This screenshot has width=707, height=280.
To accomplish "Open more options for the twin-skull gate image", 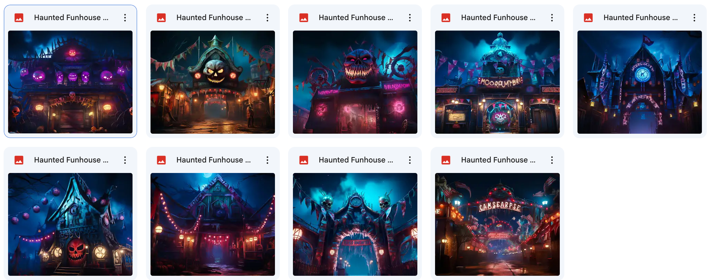I will [x=410, y=160].
